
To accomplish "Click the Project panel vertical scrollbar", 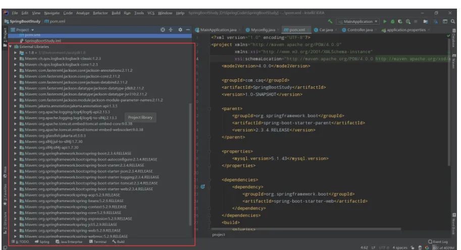I will (190, 164).
